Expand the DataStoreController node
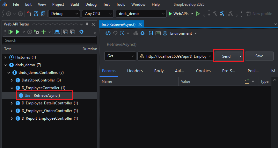Viewport: 278px width, 148px height. click(x=12, y=80)
